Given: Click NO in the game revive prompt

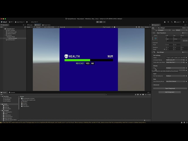Looking at the screenshot, I should coord(93,63).
